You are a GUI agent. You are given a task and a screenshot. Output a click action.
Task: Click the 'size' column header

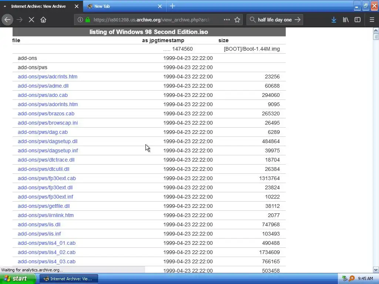(x=223, y=40)
